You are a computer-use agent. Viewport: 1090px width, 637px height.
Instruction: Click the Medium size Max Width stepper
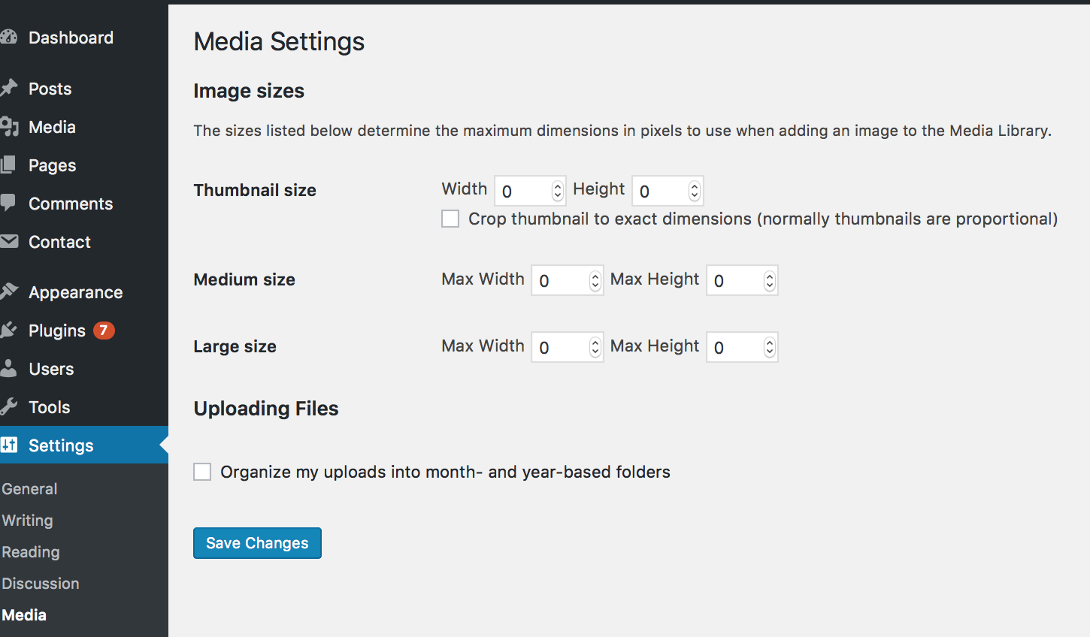click(x=595, y=280)
